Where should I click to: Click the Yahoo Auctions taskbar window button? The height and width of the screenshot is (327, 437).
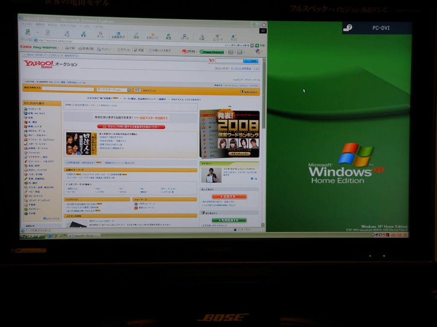(x=84, y=236)
